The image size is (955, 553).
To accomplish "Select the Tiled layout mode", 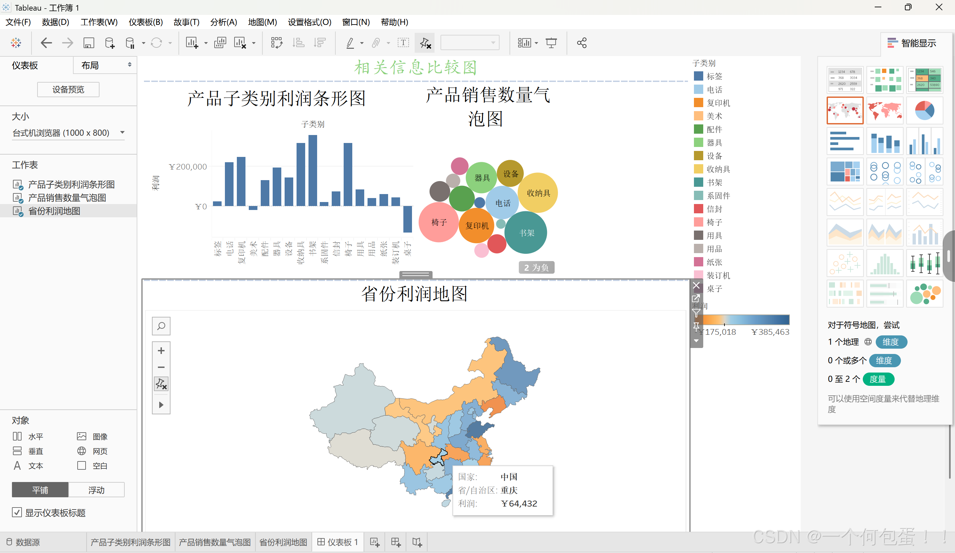I will (40, 490).
